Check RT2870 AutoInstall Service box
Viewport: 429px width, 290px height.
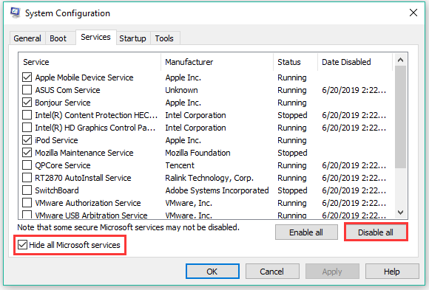pyautogui.click(x=27, y=178)
